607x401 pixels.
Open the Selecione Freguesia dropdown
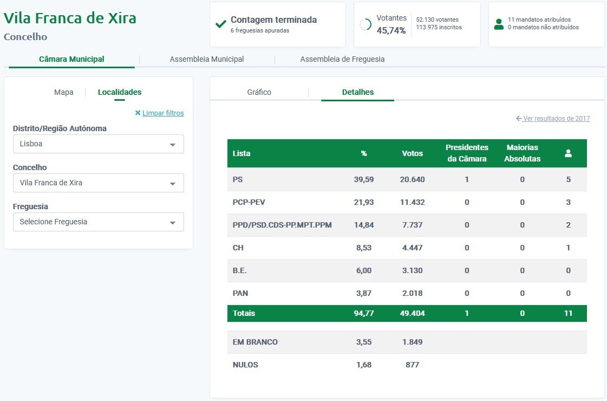click(x=99, y=222)
